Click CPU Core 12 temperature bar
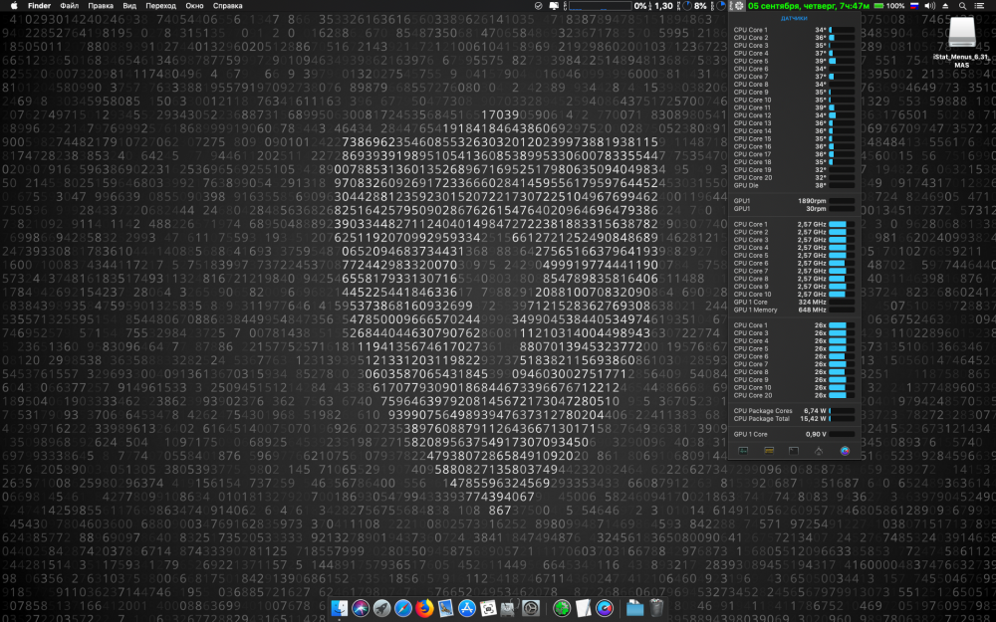 (x=841, y=115)
